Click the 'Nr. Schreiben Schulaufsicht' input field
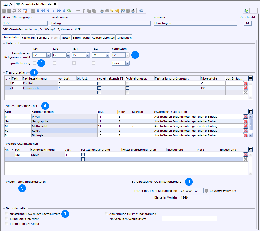 tap(189, 219)
